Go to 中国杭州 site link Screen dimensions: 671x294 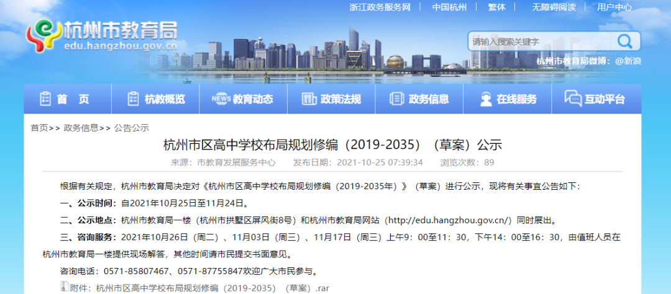click(449, 7)
